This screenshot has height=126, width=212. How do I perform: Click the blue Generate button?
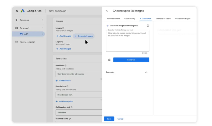(x=131, y=60)
